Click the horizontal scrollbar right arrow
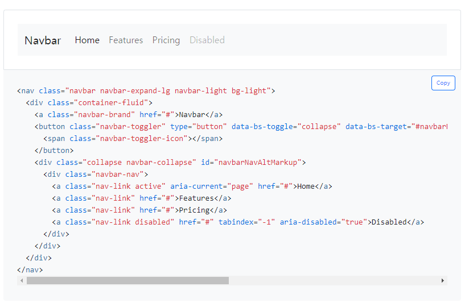Image resolution: width=469 pixels, height=307 pixels. point(443,280)
